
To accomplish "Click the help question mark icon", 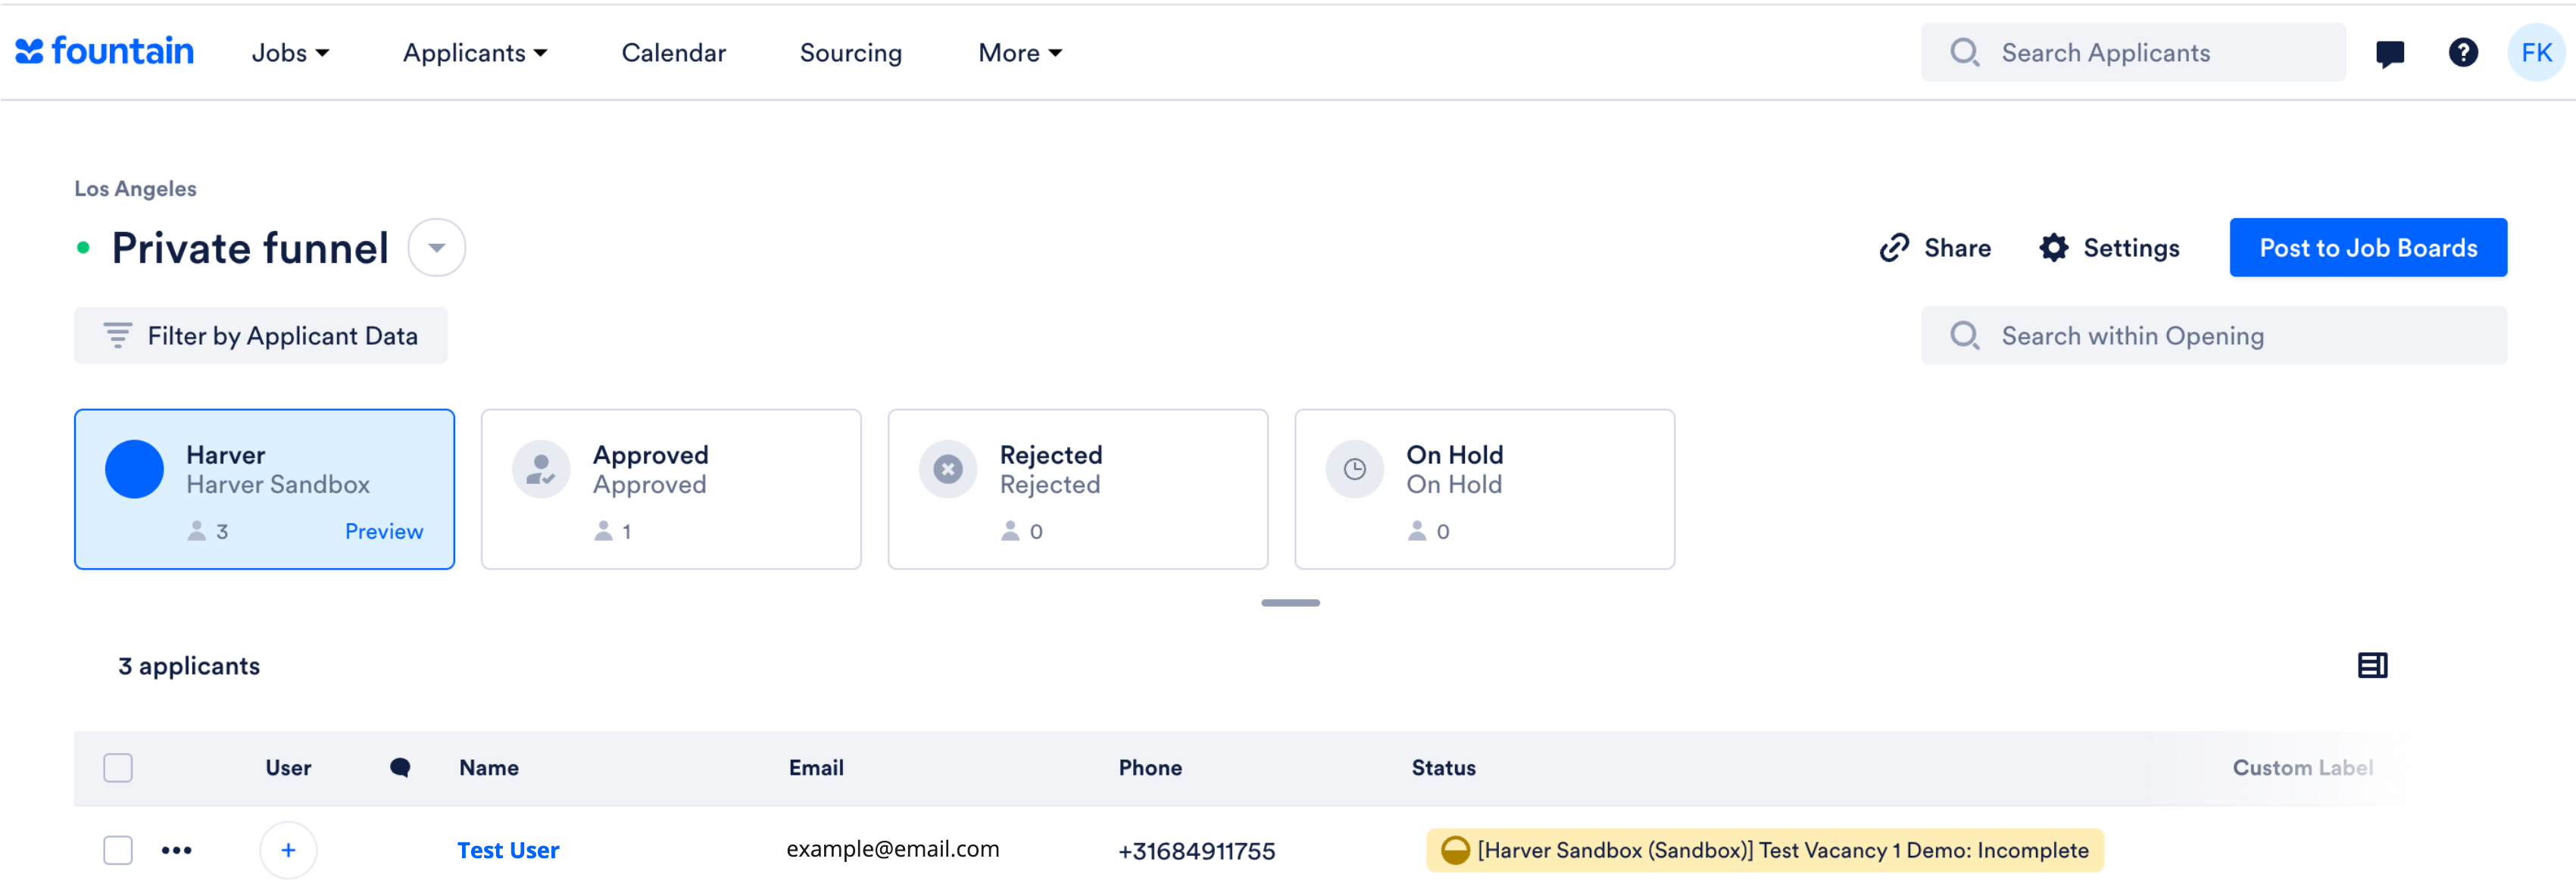I will click(x=2463, y=52).
